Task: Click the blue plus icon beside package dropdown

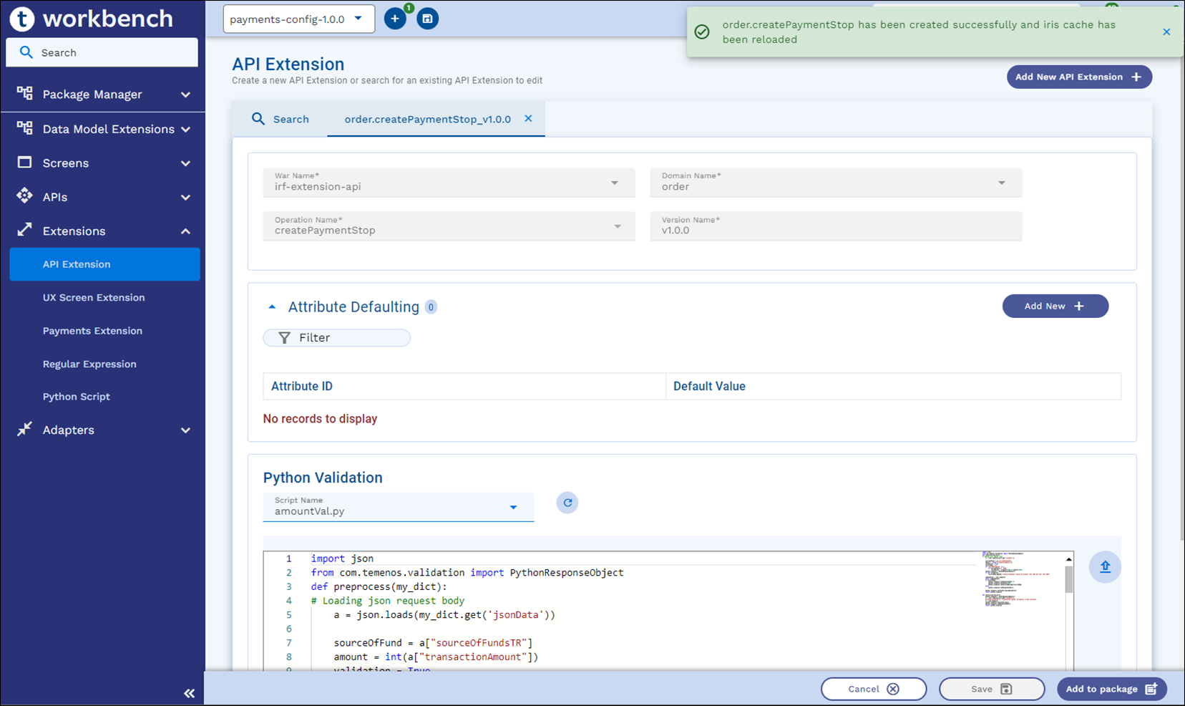Action: [x=394, y=19]
